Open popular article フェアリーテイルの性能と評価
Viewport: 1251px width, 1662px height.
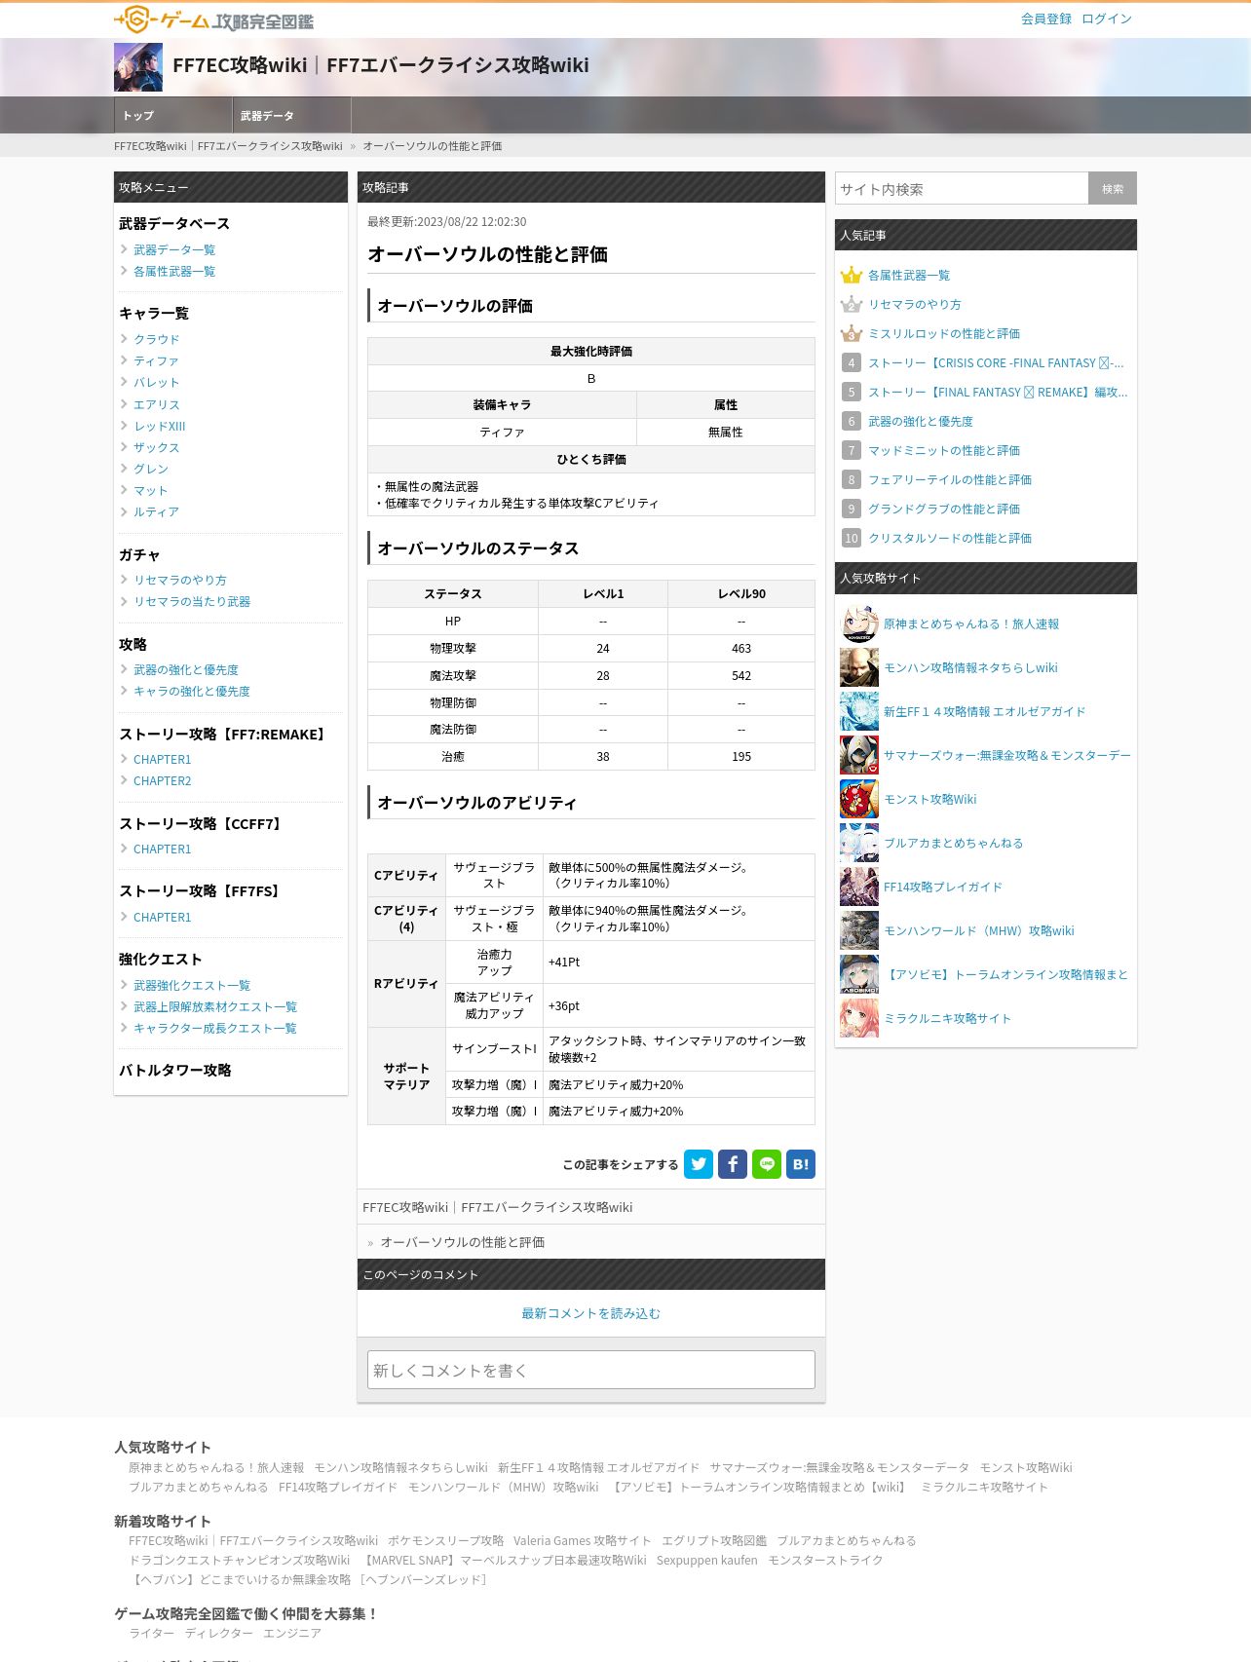pos(950,479)
